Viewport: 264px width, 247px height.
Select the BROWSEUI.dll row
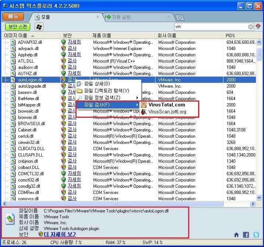(129, 124)
